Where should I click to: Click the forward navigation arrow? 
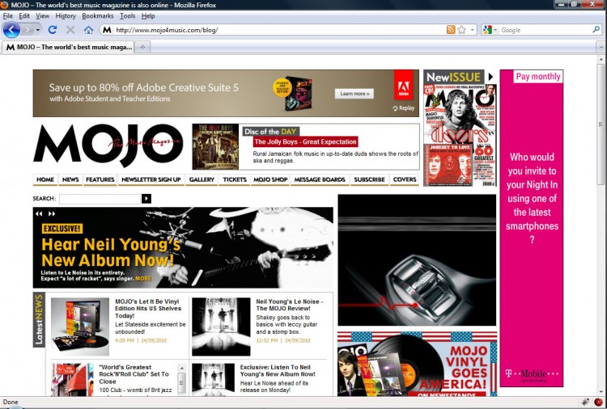(x=28, y=30)
